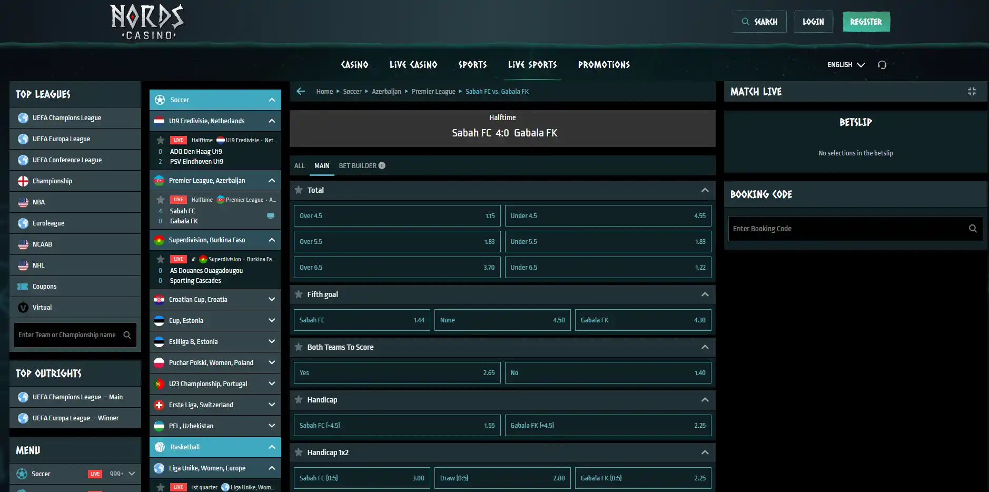The image size is (989, 492).
Task: Open UEFA Champions League top league
Action: pyautogui.click(x=75, y=118)
